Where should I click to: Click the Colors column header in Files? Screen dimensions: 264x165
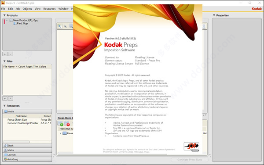(42, 67)
